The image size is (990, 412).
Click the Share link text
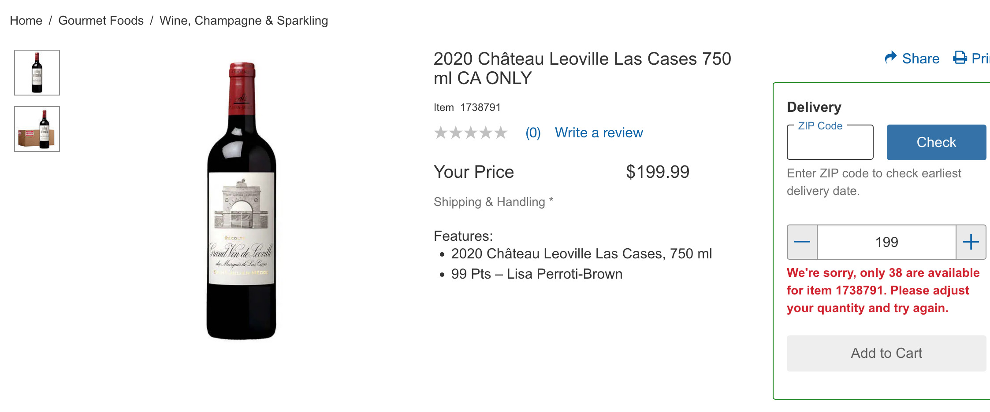coord(920,59)
